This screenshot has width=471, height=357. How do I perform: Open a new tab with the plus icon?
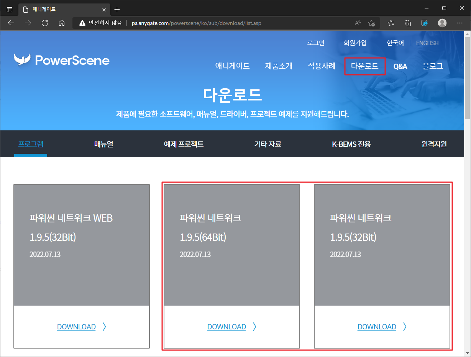tap(117, 9)
